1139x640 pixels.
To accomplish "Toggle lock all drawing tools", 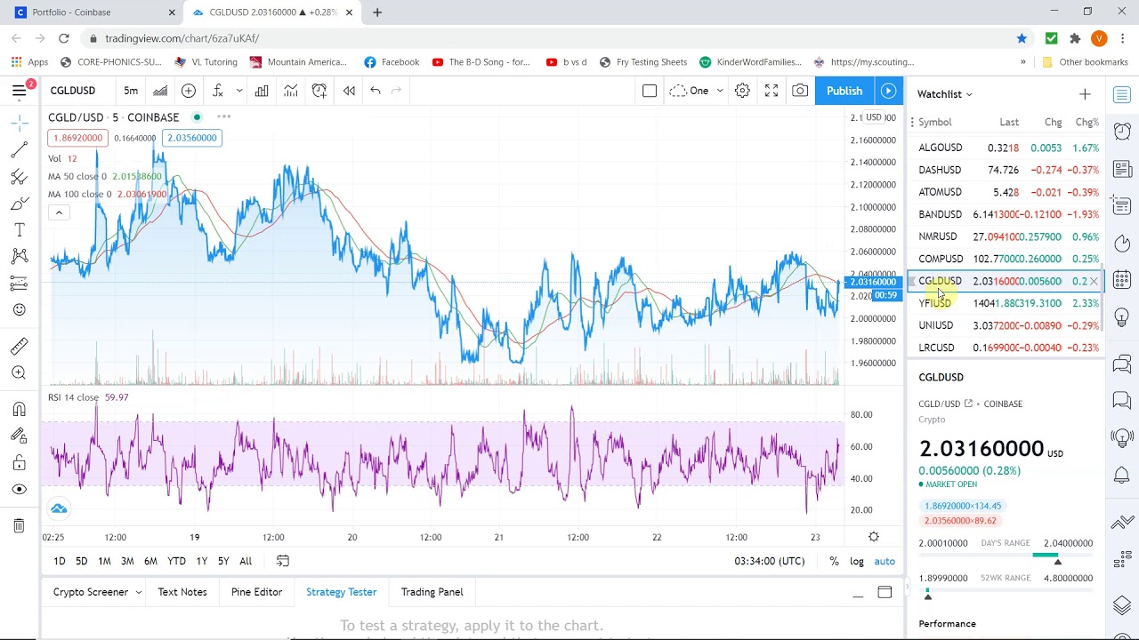I will (x=19, y=462).
